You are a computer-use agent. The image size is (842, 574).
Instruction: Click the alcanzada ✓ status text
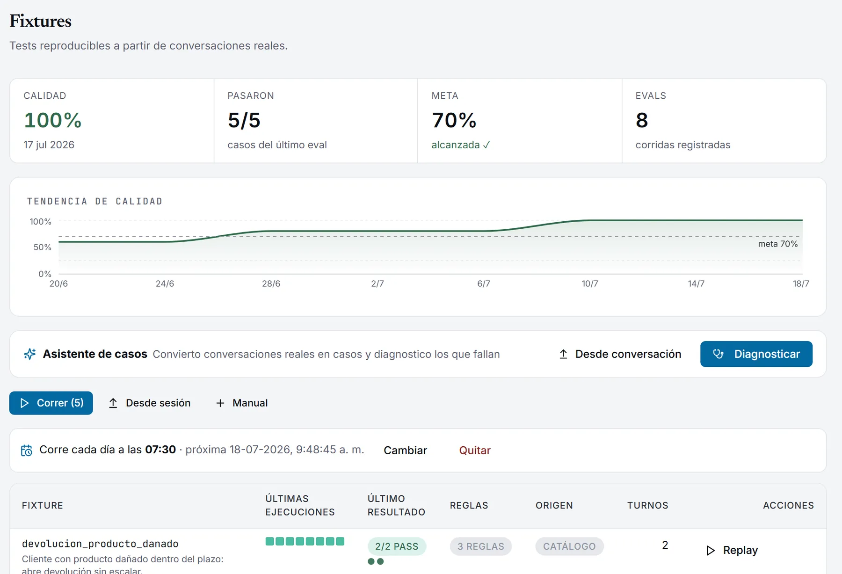(x=461, y=145)
